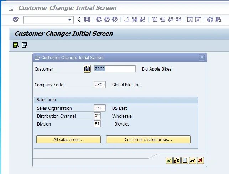
Task: Click the red Cancel icon in toolbar
Action: pyautogui.click(x=115, y=20)
